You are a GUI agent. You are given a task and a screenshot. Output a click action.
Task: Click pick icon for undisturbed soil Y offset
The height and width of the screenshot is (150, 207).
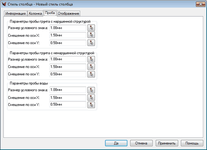pos(91,74)
